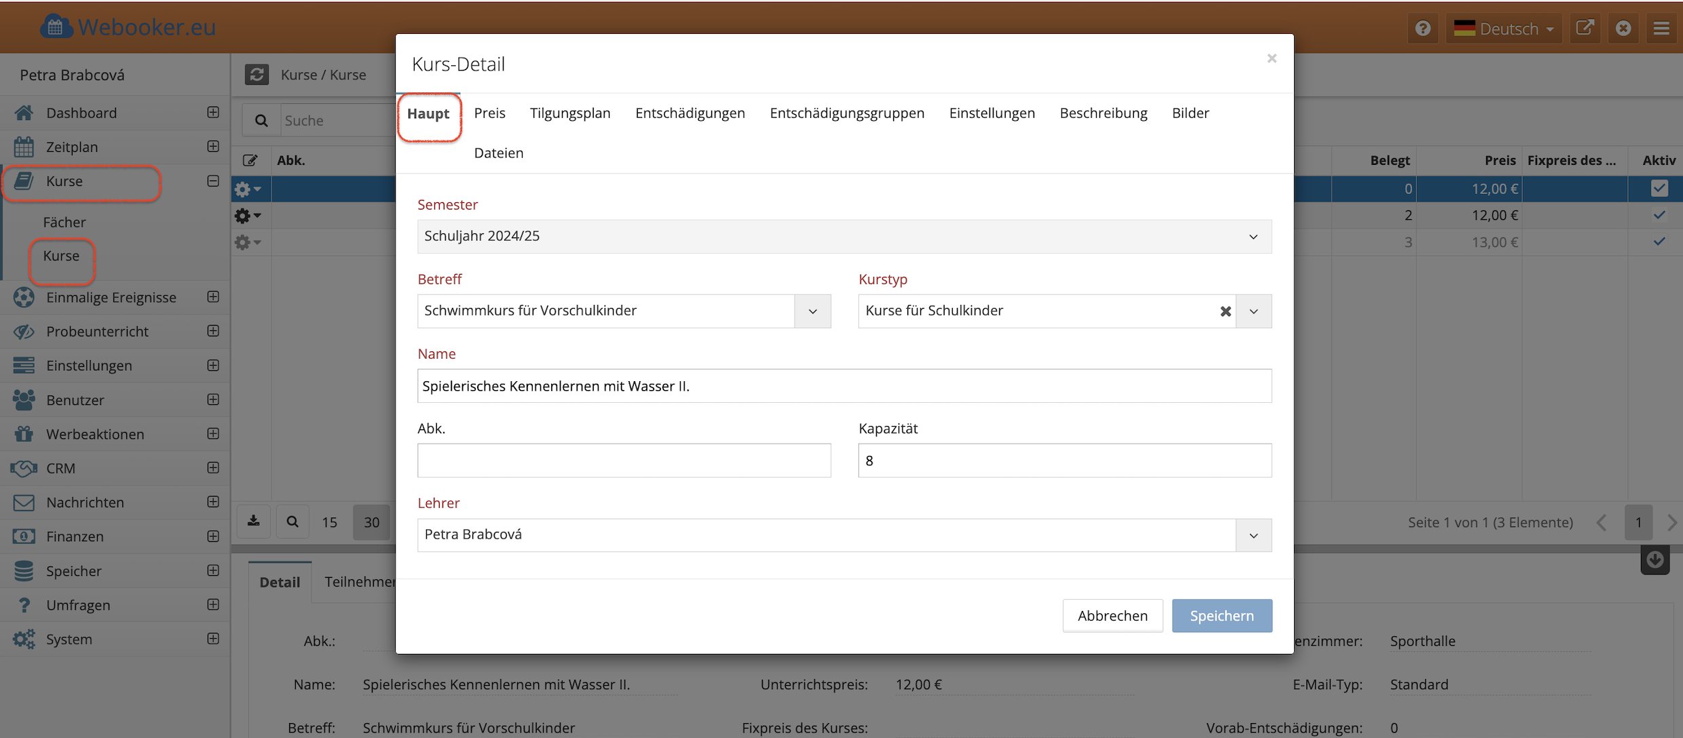1683x738 pixels.
Task: Open the hamburger menu icon
Action: point(1661,28)
